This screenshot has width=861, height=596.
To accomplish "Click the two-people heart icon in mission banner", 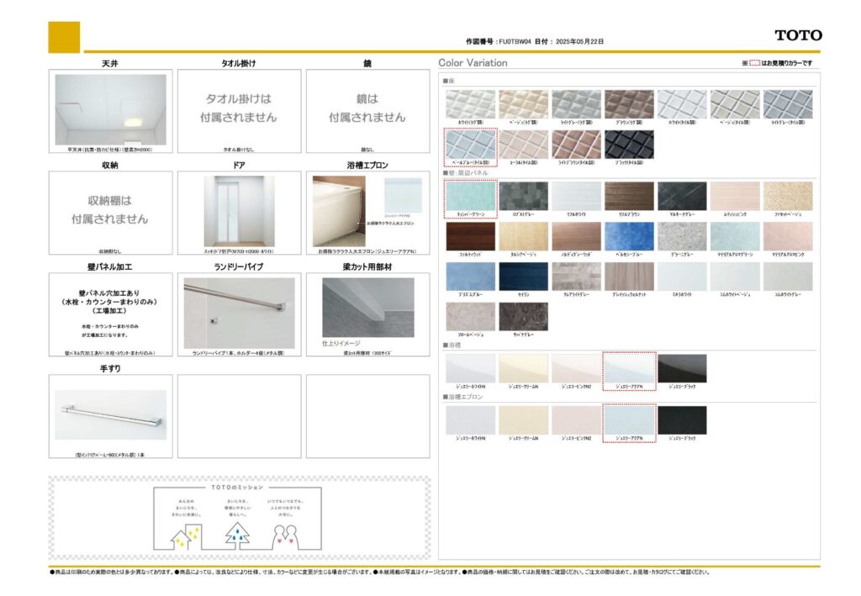I will (287, 536).
